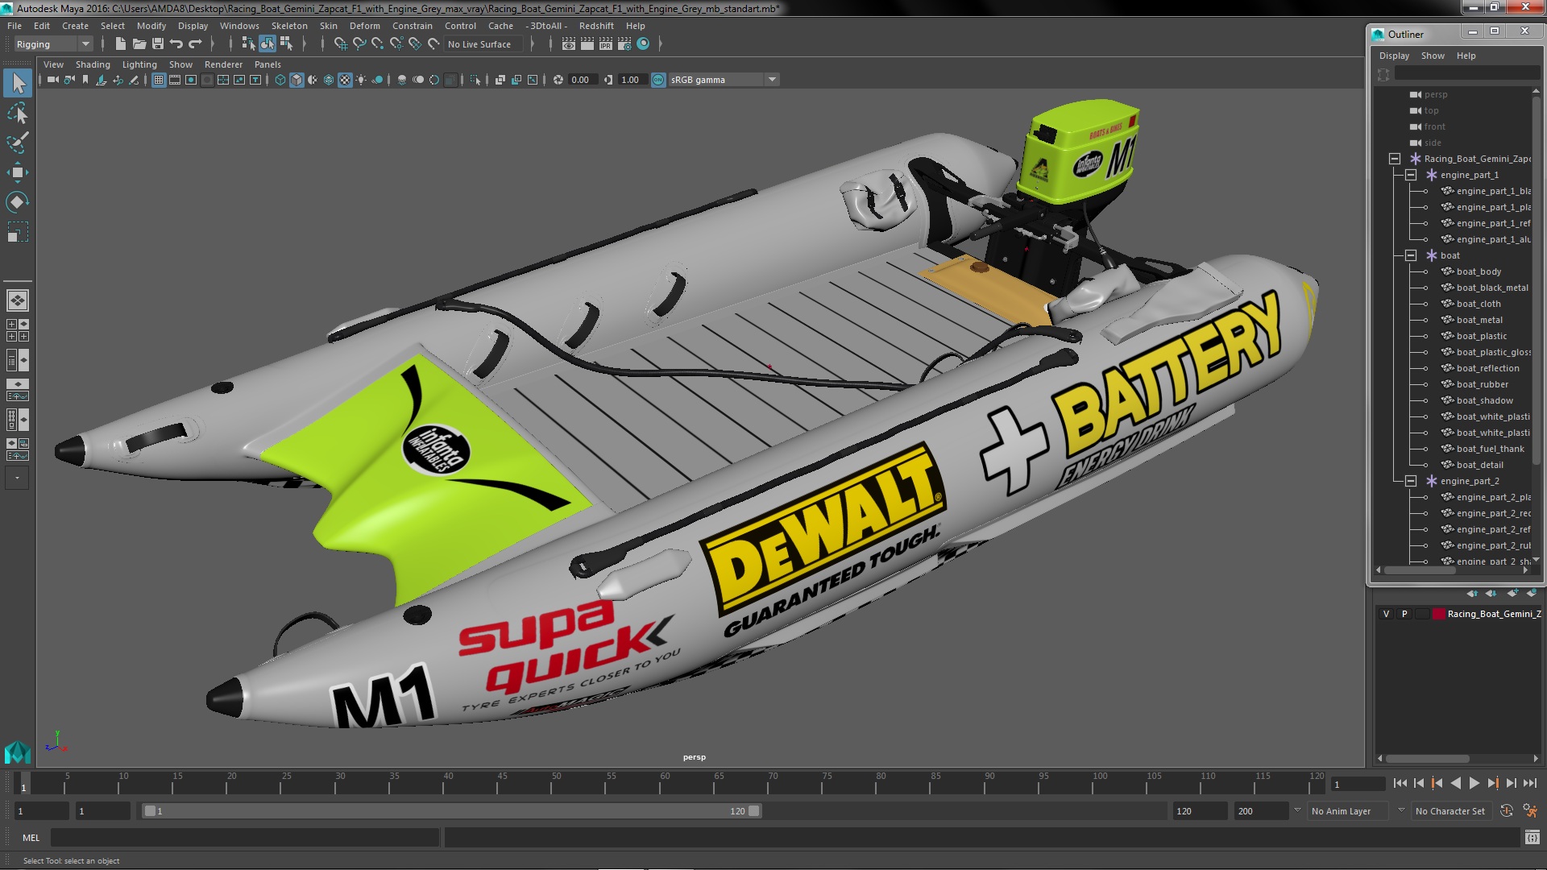Screen dimensions: 1547x870
Task: Collapse the engine_part_1 group in Outliner
Action: [x=1411, y=175]
